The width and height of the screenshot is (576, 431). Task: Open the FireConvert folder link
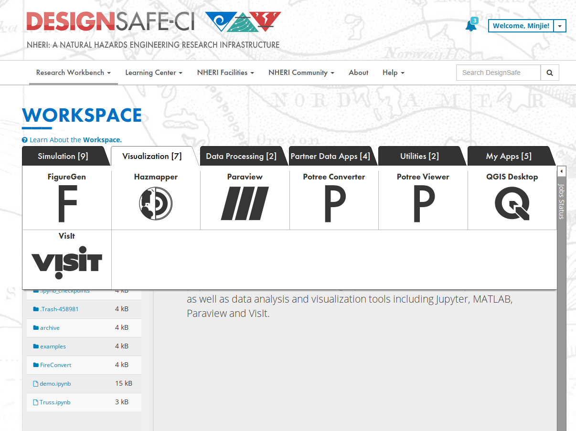(x=56, y=365)
